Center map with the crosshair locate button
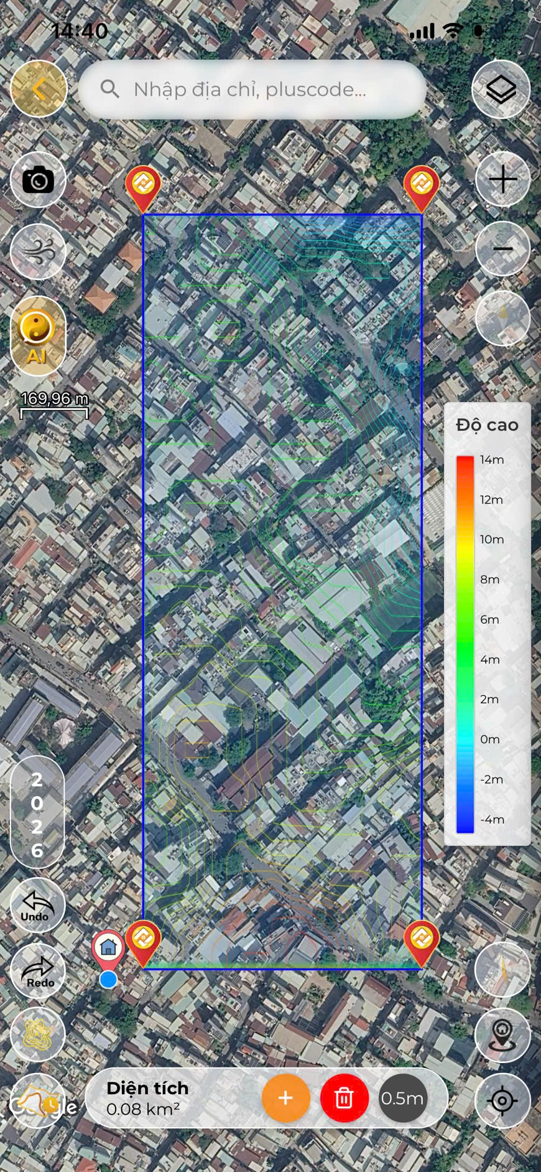Image resolution: width=541 pixels, height=1172 pixels. (x=502, y=1100)
